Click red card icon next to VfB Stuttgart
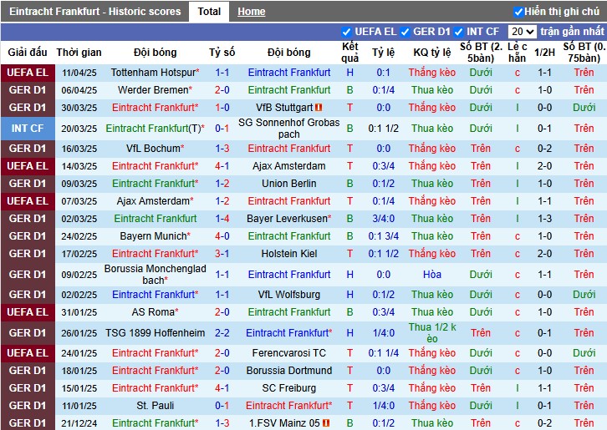 (319, 108)
